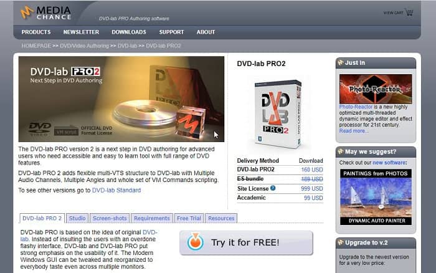Open DVD/Video Authoring breadcrumb

[84, 46]
